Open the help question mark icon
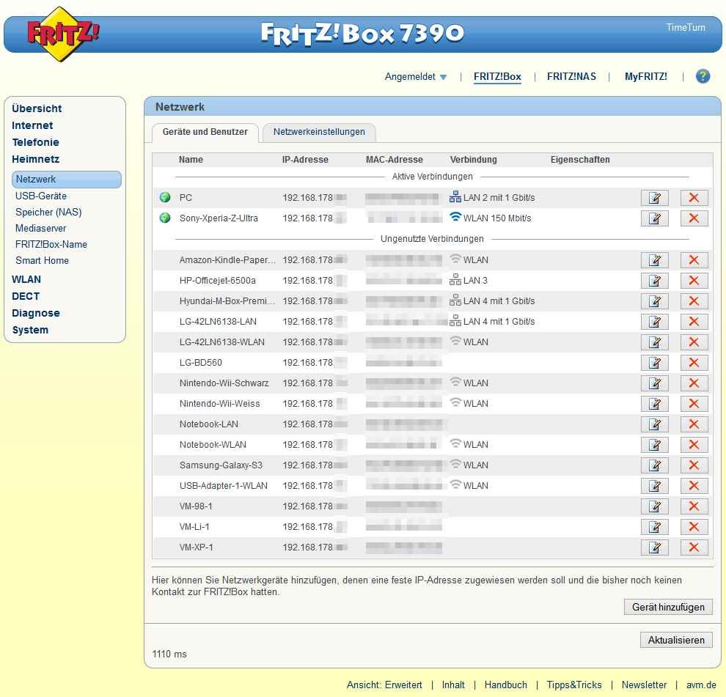 coord(703,76)
